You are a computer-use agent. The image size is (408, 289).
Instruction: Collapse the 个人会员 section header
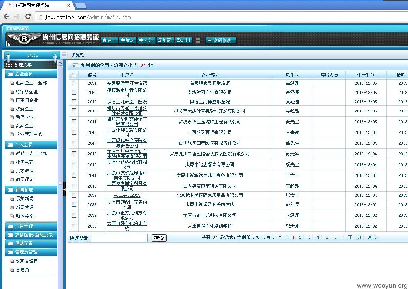tap(31, 145)
